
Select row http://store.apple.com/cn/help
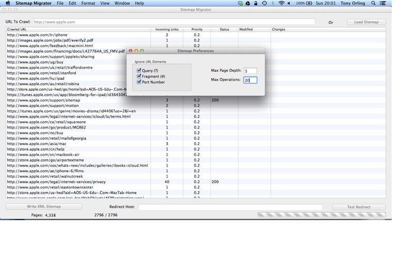click(196, 149)
